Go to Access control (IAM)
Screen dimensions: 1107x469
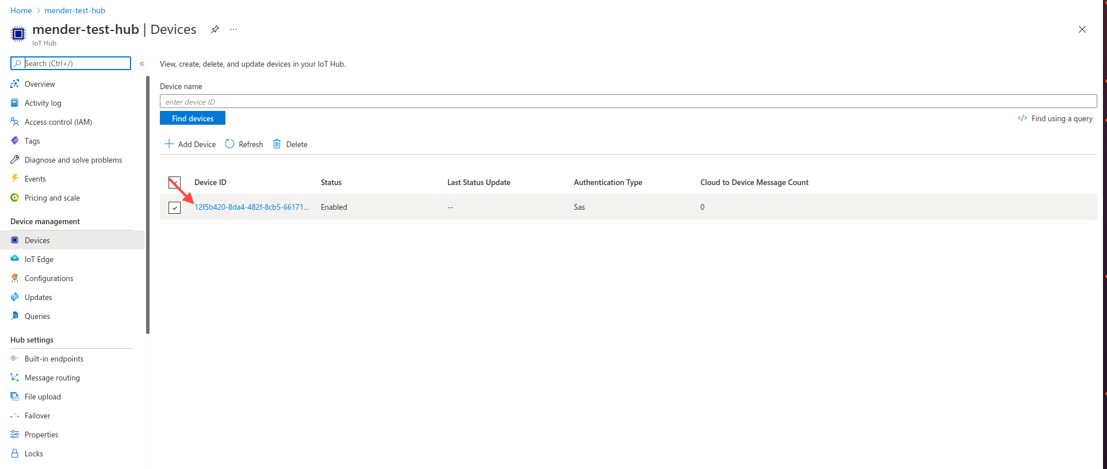tap(58, 122)
